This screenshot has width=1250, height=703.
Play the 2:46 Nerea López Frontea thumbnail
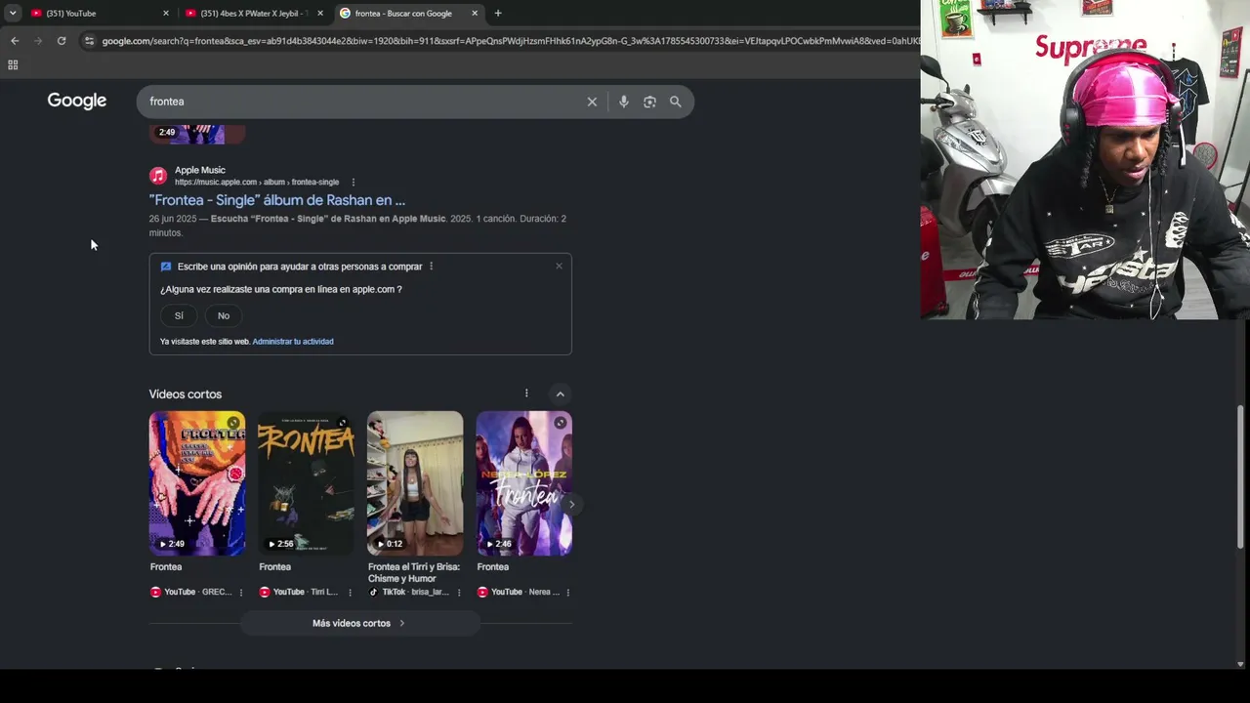point(524,483)
